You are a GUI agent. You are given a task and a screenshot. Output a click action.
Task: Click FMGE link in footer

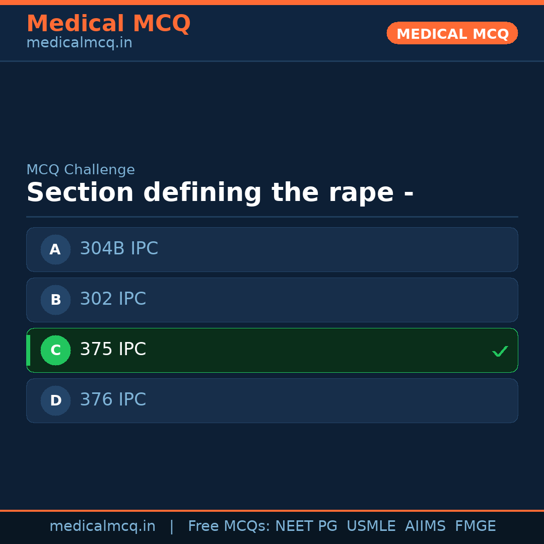click(x=475, y=526)
